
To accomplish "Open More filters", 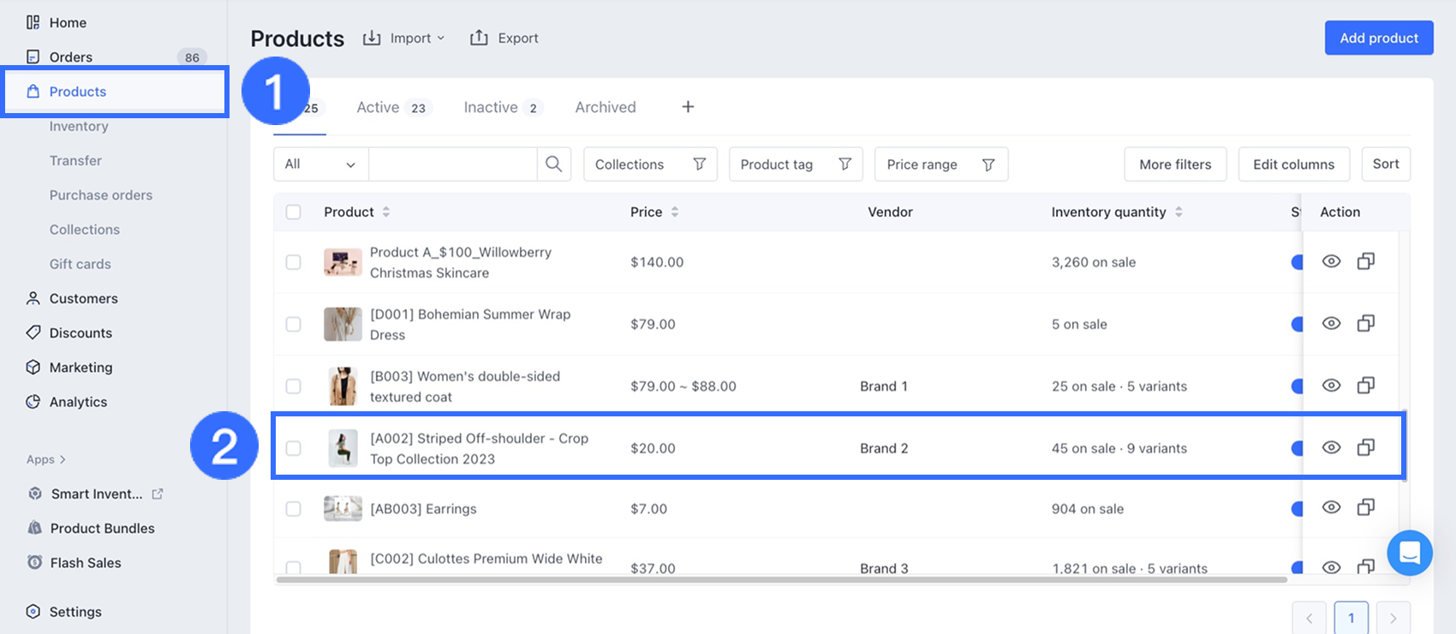I will (x=1174, y=164).
